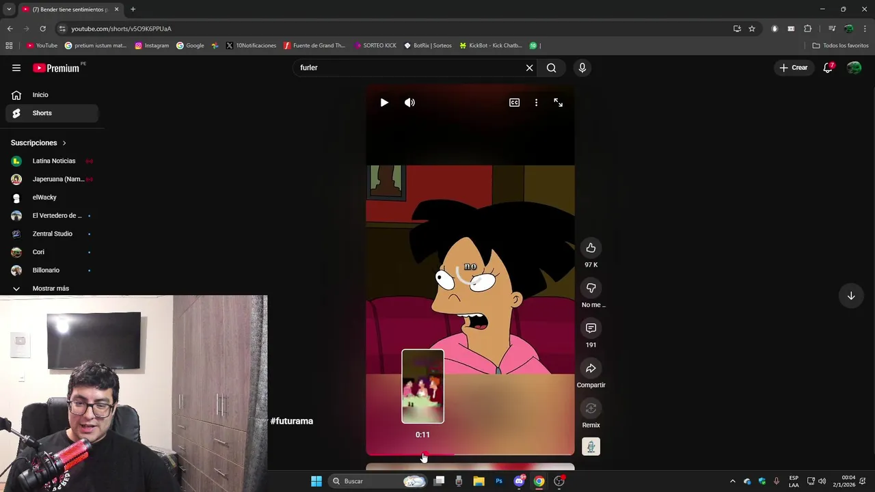Expand Mostrar más in subscriptions
Viewport: 875px width, 492px height.
(x=51, y=288)
